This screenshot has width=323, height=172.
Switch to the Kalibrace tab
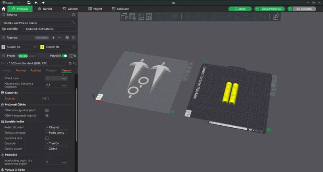[120, 9]
